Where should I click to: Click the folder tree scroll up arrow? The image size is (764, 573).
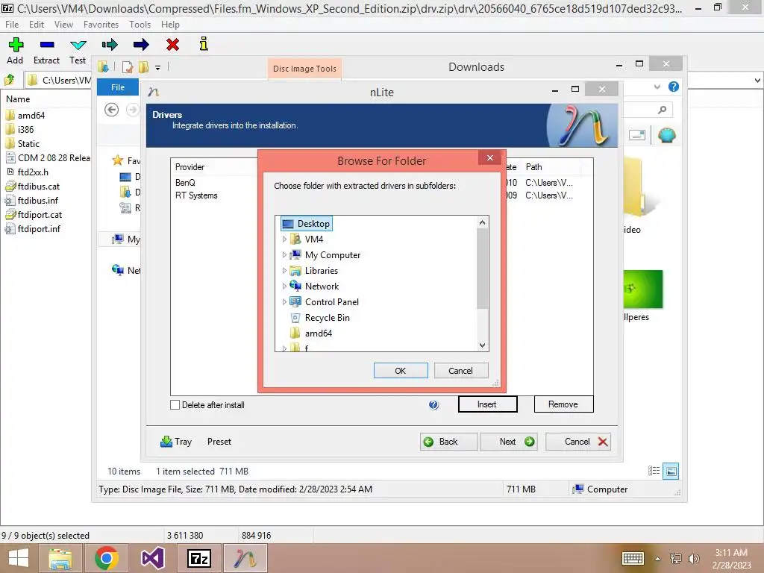482,222
